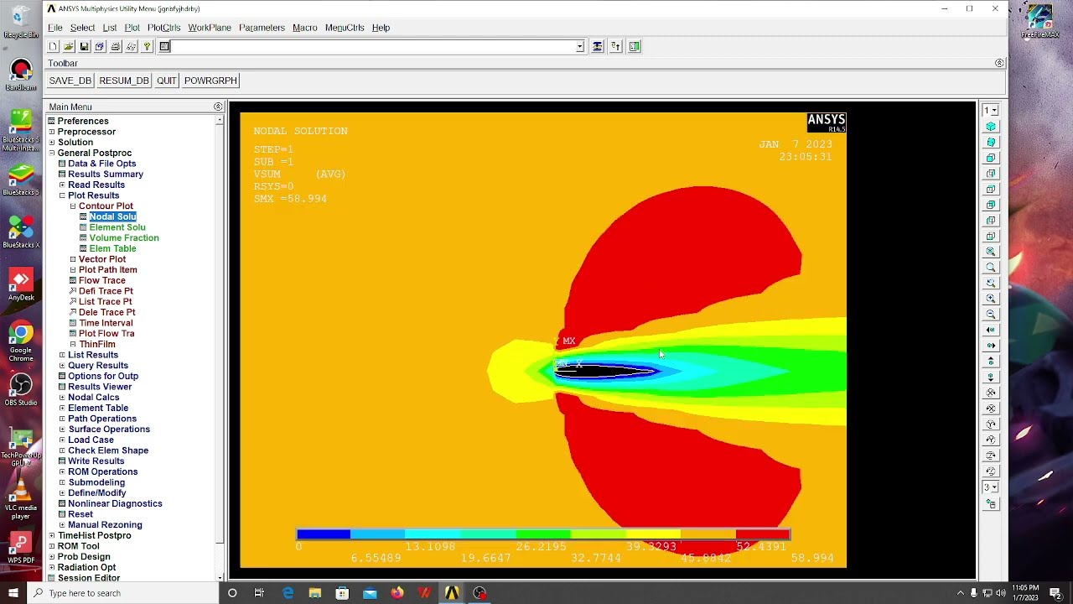Image resolution: width=1073 pixels, height=604 pixels.
Task: Open the PlotCtrls menu
Action: tap(164, 28)
